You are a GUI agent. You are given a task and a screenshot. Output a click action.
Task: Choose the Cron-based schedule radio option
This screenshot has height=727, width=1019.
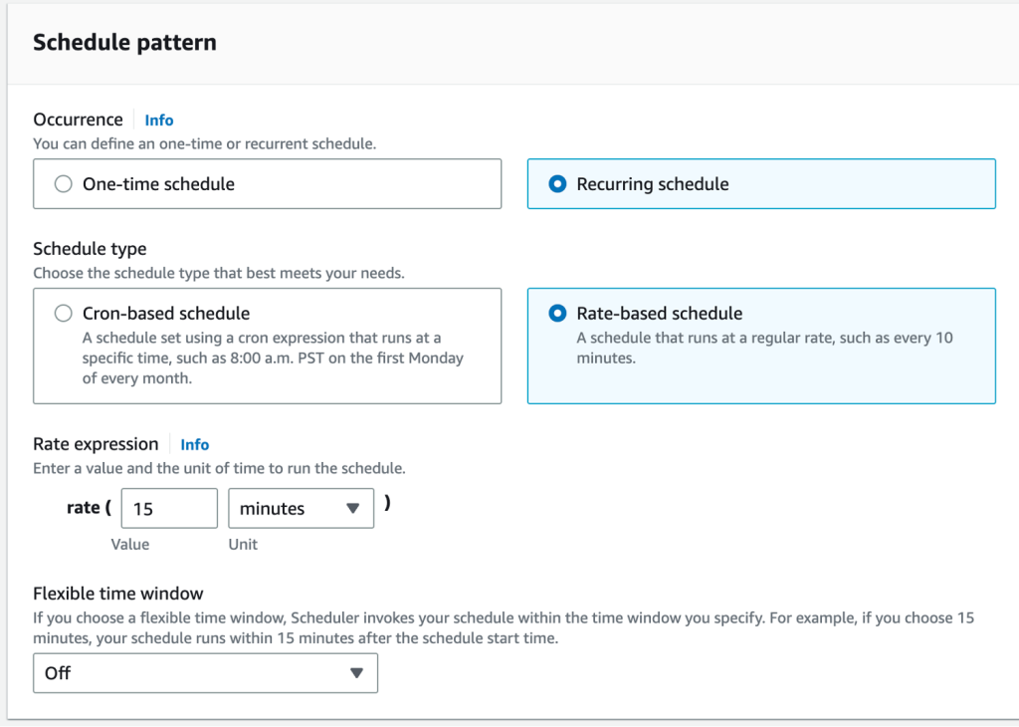coord(64,314)
